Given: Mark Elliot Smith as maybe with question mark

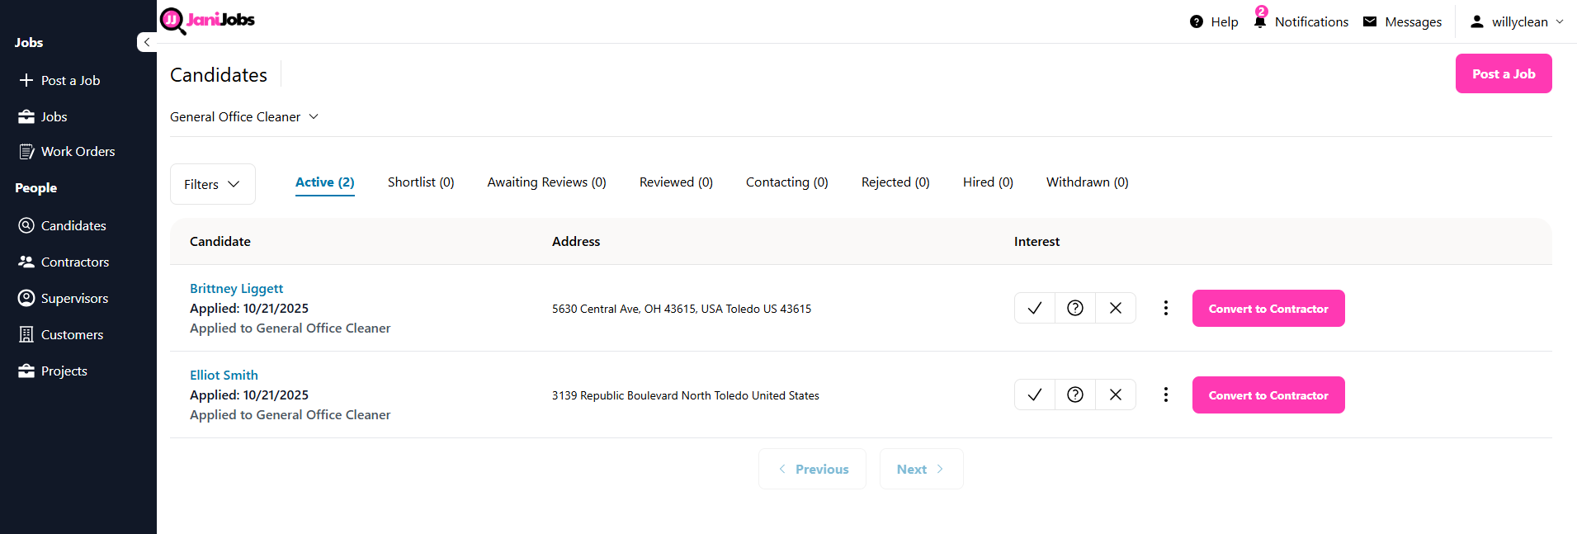Looking at the screenshot, I should coord(1075,395).
